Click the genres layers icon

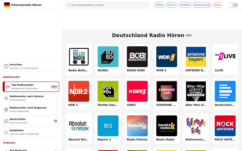[x=6, y=98]
